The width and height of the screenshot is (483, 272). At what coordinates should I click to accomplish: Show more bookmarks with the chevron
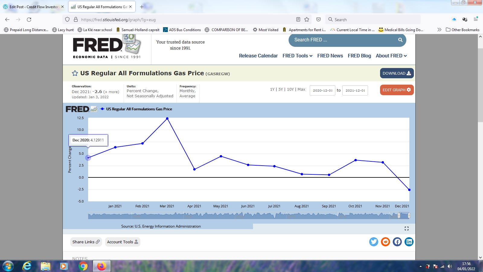pyautogui.click(x=439, y=30)
